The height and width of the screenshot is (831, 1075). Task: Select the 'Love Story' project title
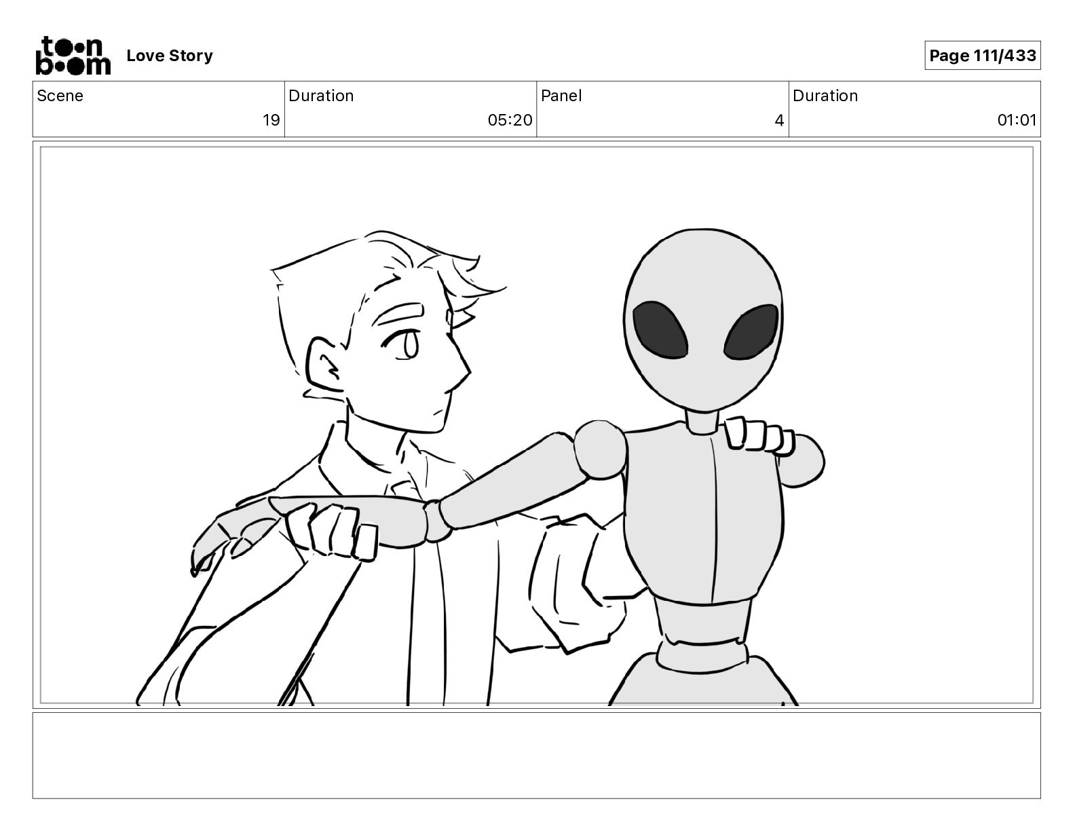tap(170, 56)
